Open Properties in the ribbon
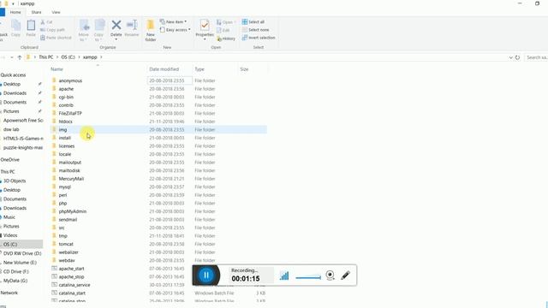548x308 pixels. click(x=205, y=30)
